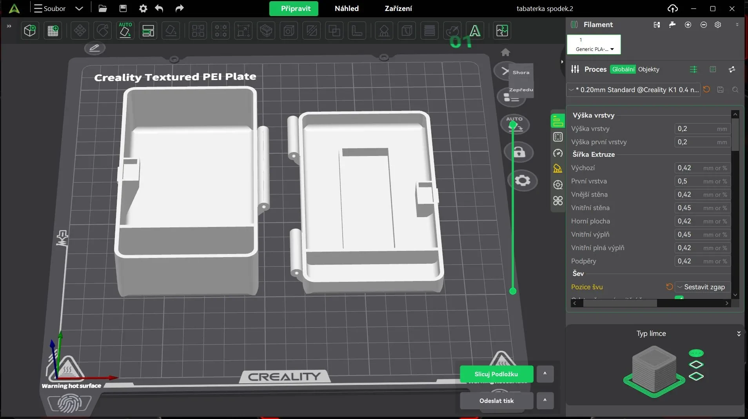This screenshot has height=419, width=748.
Task: Expand the Odeslat tisk options arrow
Action: (x=545, y=401)
